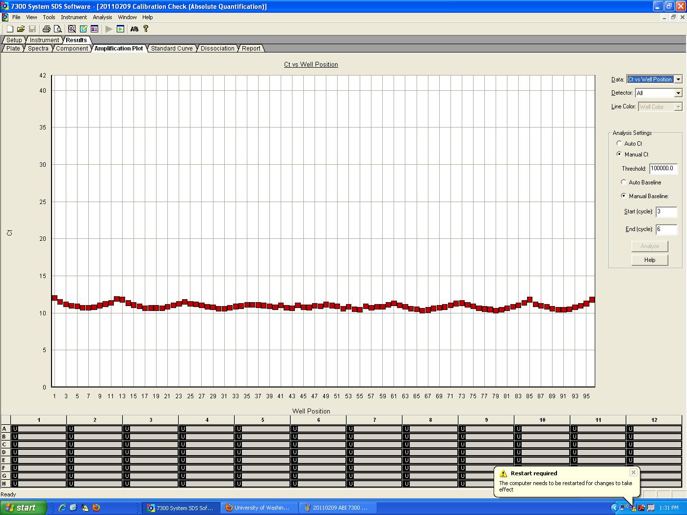Viewport: 687px width, 515px height.
Task: Switch to the Dissociation tab
Action: (217, 49)
